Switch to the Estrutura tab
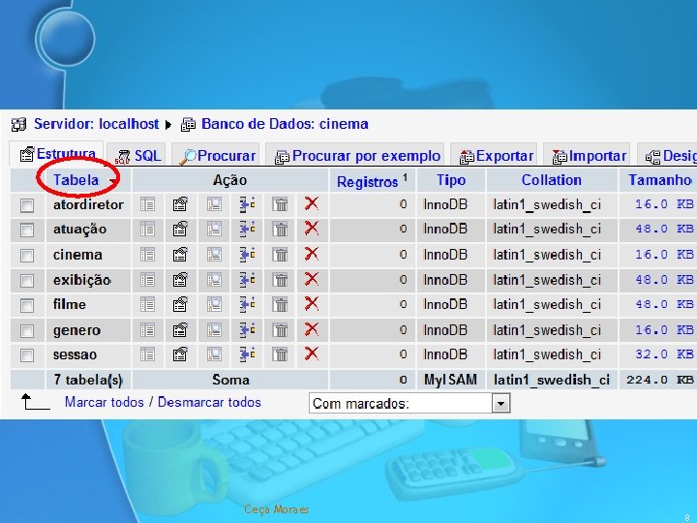Image resolution: width=697 pixels, height=523 pixels. 57,154
